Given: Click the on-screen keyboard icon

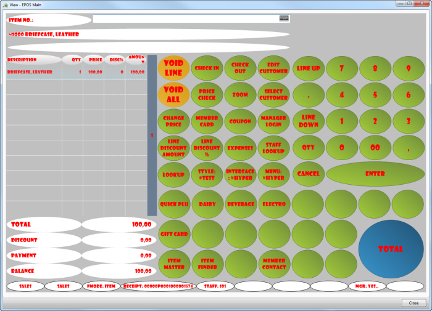Looking at the screenshot, I should click(x=284, y=18).
